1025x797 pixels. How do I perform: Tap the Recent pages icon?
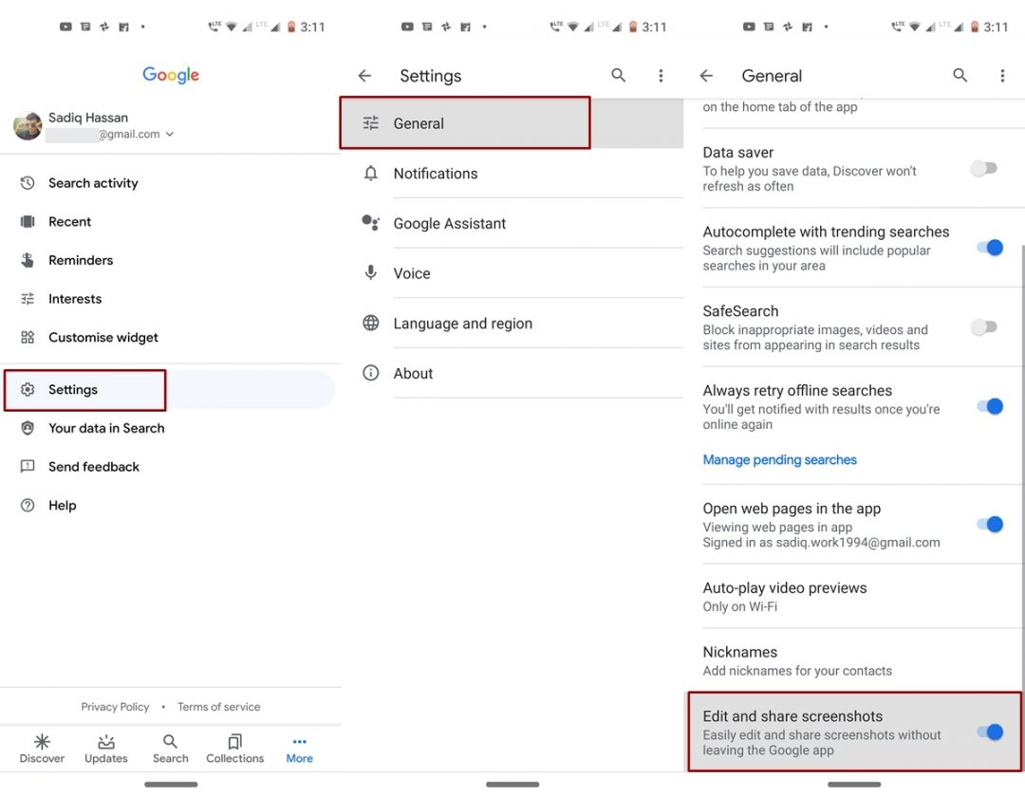click(28, 221)
